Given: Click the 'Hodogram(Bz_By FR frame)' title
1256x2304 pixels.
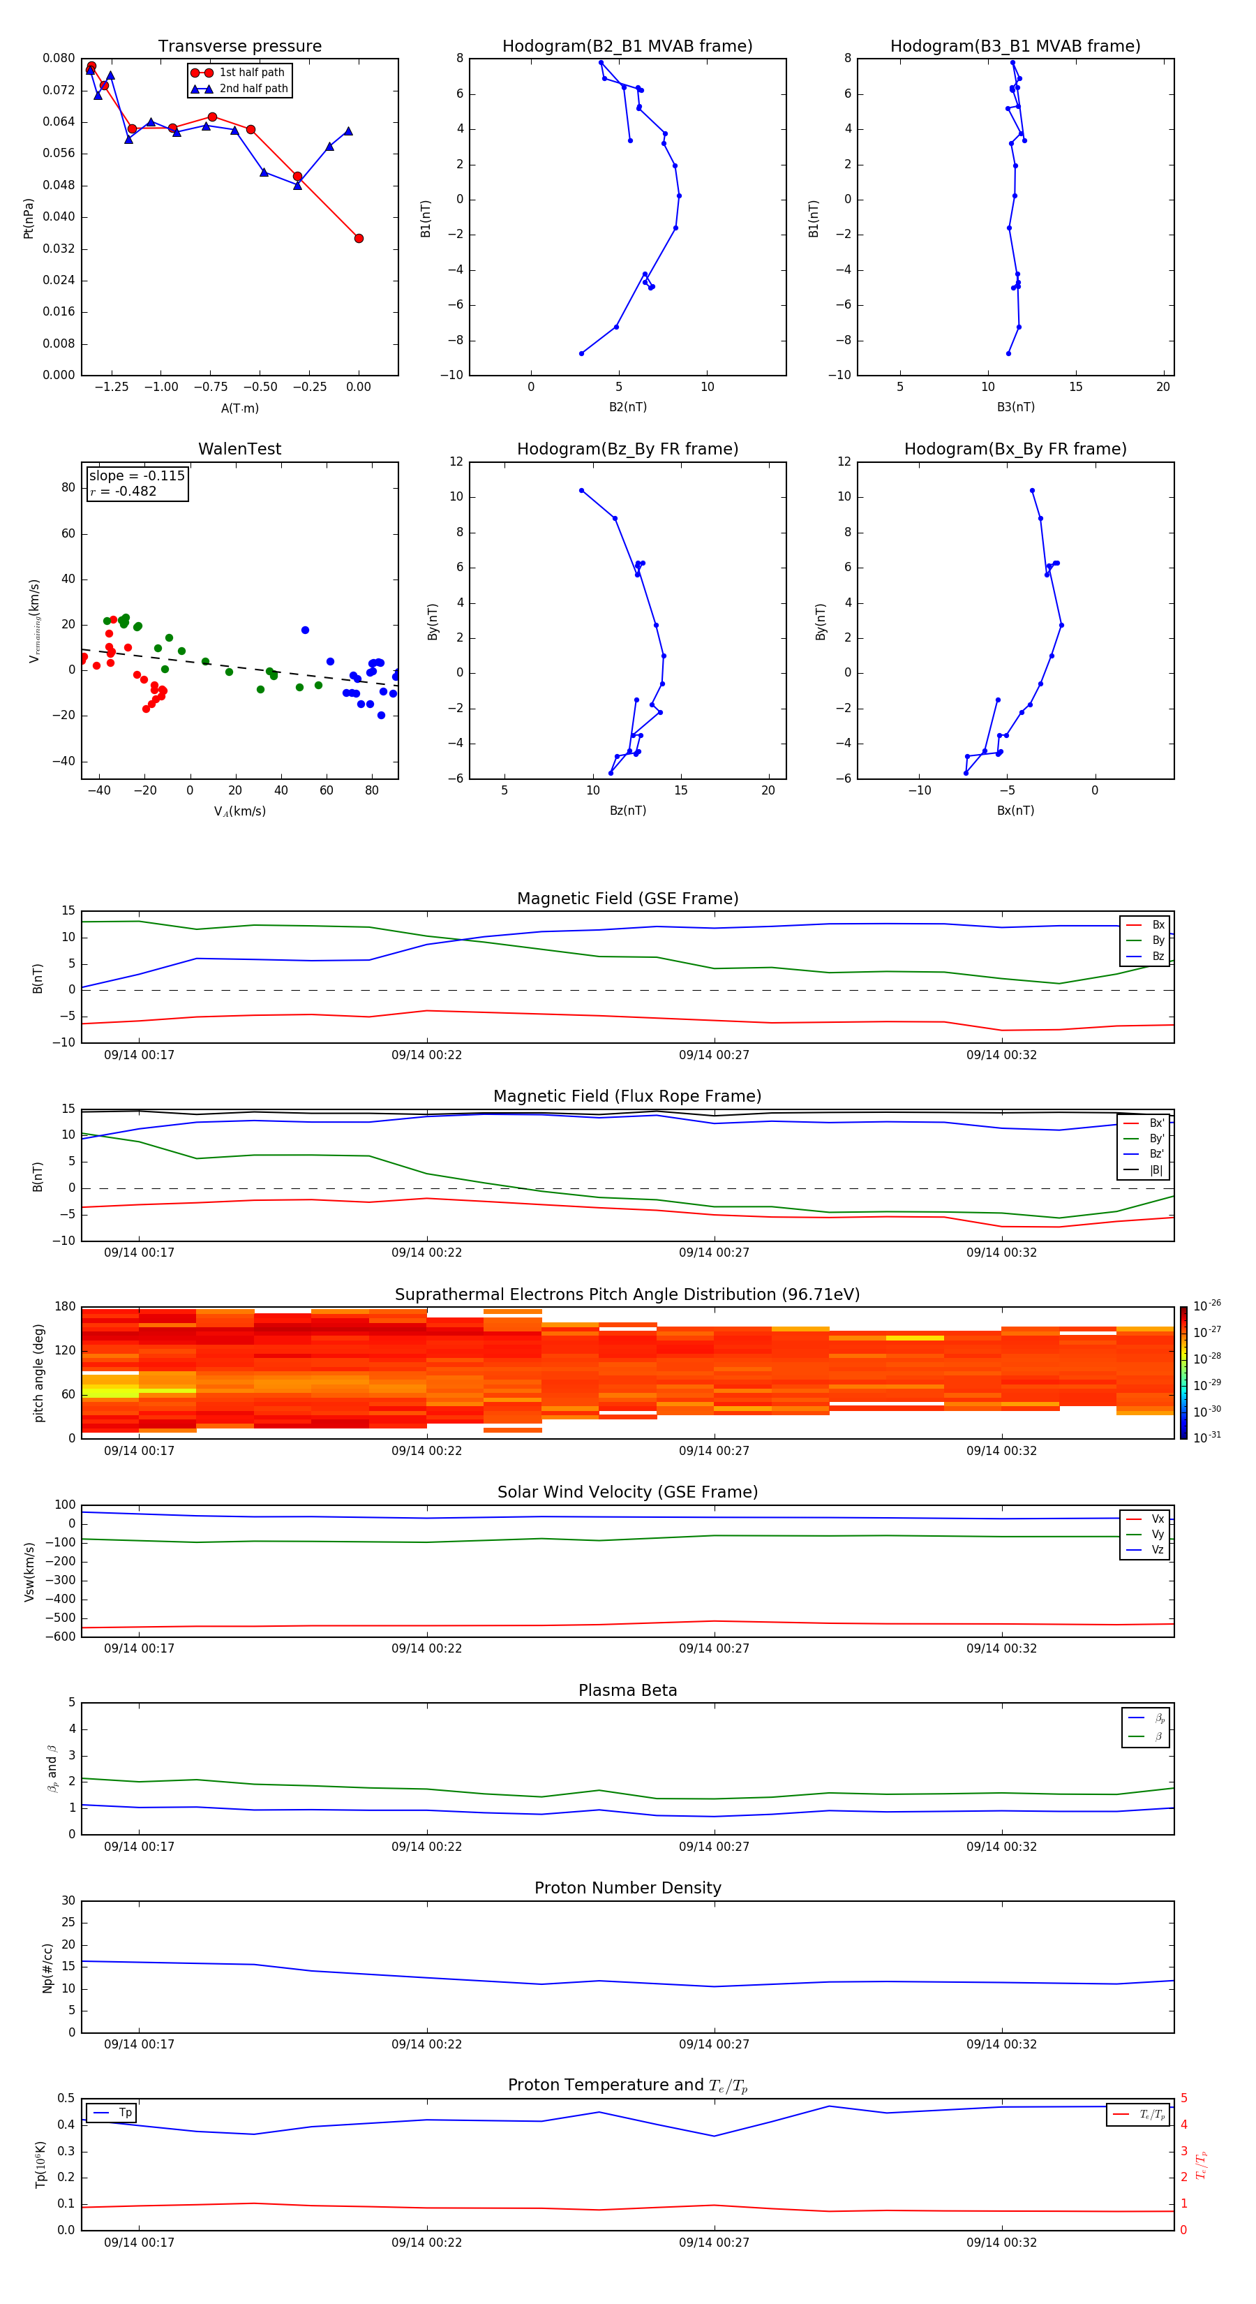Looking at the screenshot, I should 627,449.
